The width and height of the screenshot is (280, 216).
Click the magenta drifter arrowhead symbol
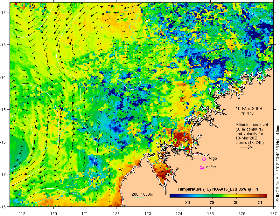[202, 167]
